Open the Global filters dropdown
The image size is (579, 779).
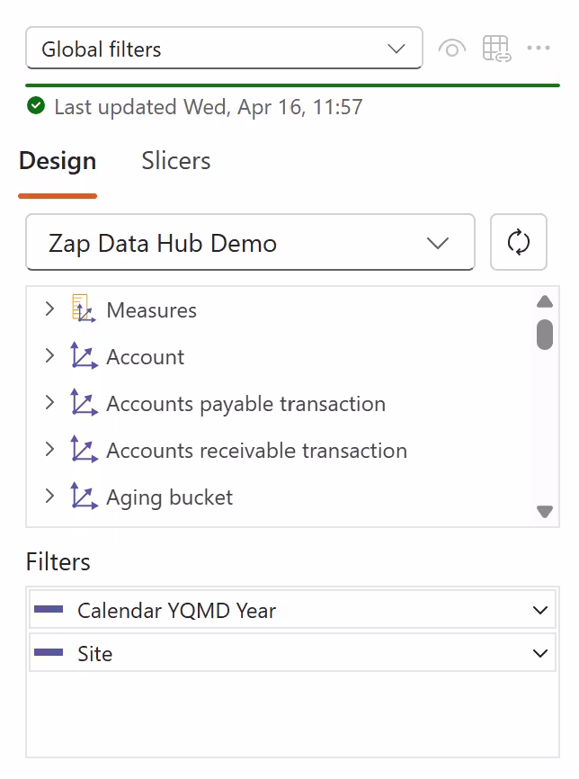point(225,49)
